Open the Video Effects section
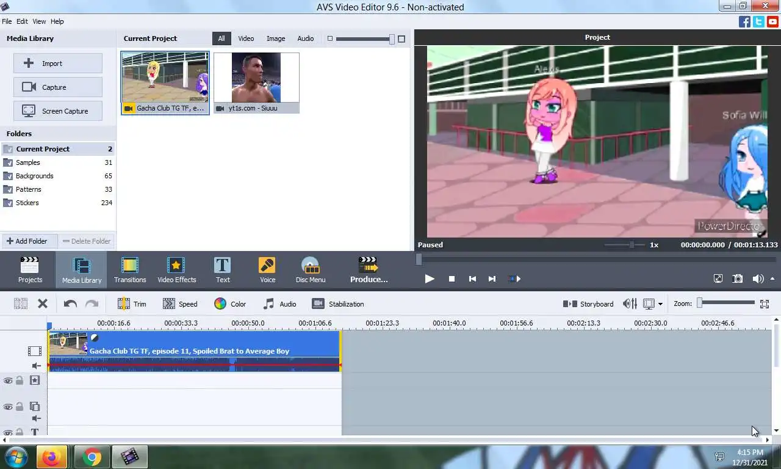The width and height of the screenshot is (781, 469). (176, 270)
